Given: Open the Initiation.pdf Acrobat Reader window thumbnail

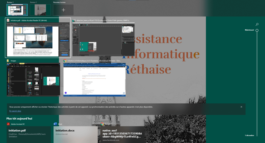Looking at the screenshot, I should (38, 40).
